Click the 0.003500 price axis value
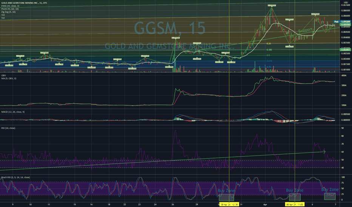This screenshot has height=207, width=352. click(x=346, y=43)
